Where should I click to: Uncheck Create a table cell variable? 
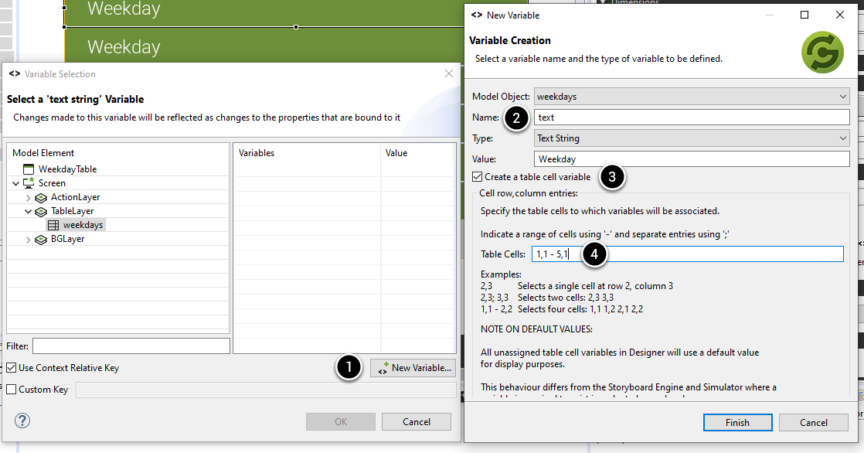478,176
